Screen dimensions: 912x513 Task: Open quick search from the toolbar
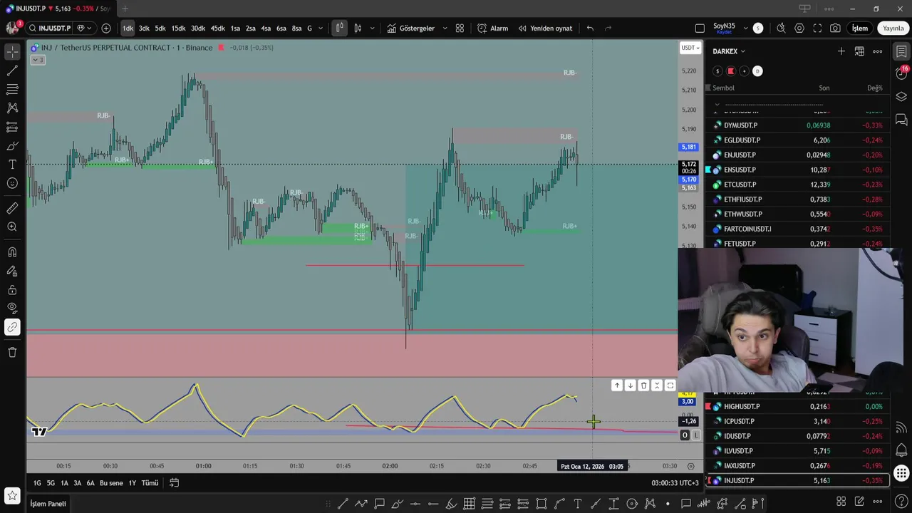click(x=781, y=28)
